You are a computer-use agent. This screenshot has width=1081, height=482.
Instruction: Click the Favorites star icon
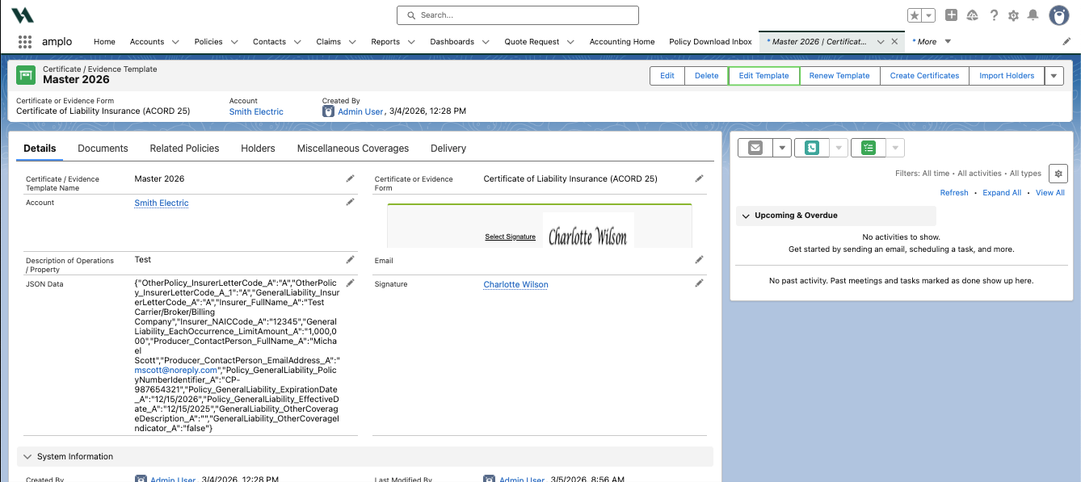click(914, 15)
